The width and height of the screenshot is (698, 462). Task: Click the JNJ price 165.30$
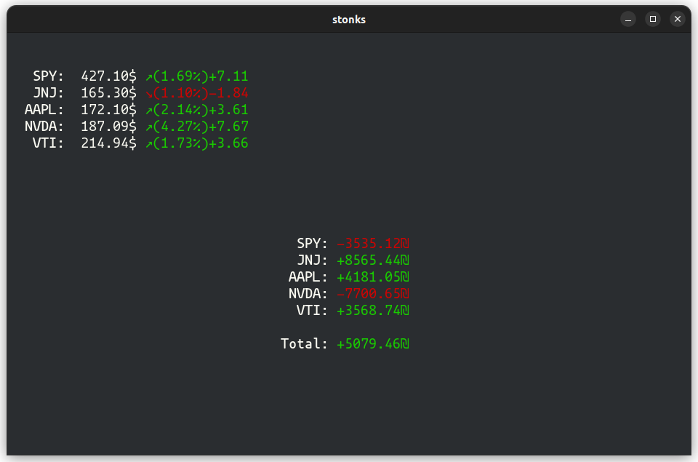point(108,92)
